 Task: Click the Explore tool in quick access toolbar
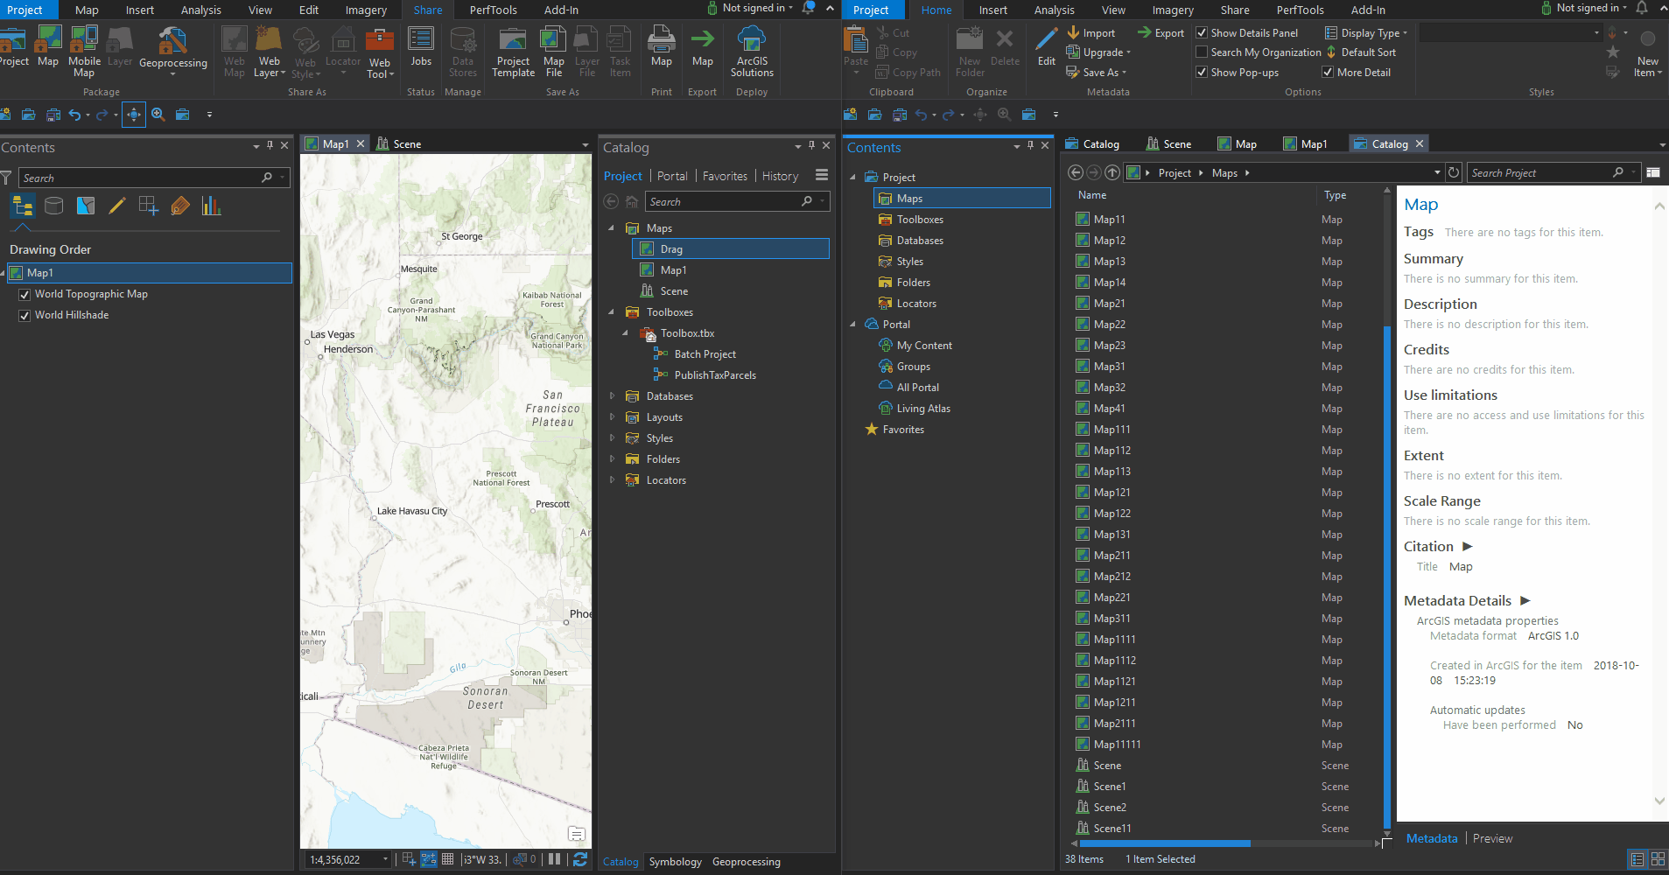pyautogui.click(x=133, y=115)
